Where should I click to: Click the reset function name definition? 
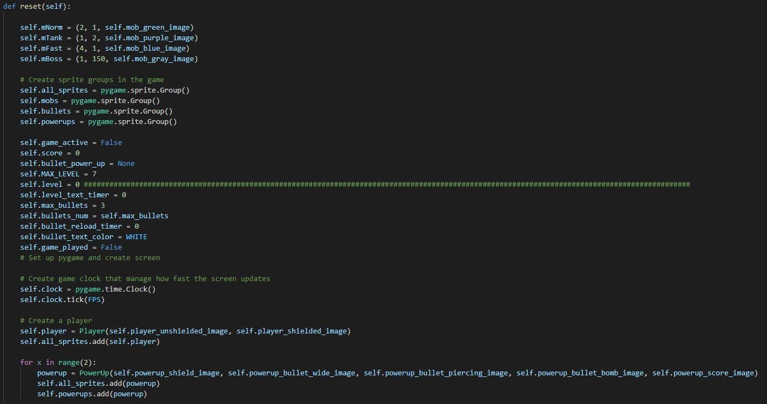pyautogui.click(x=31, y=6)
